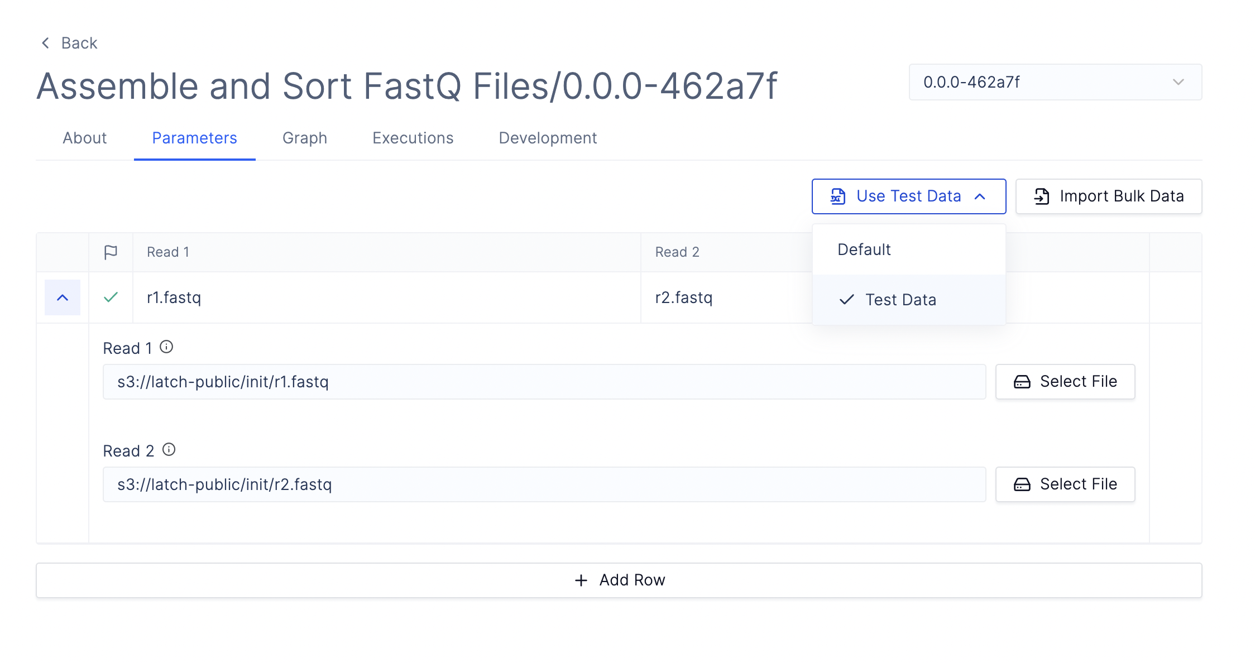
Task: Click Select File for Read 2
Action: coord(1065,484)
